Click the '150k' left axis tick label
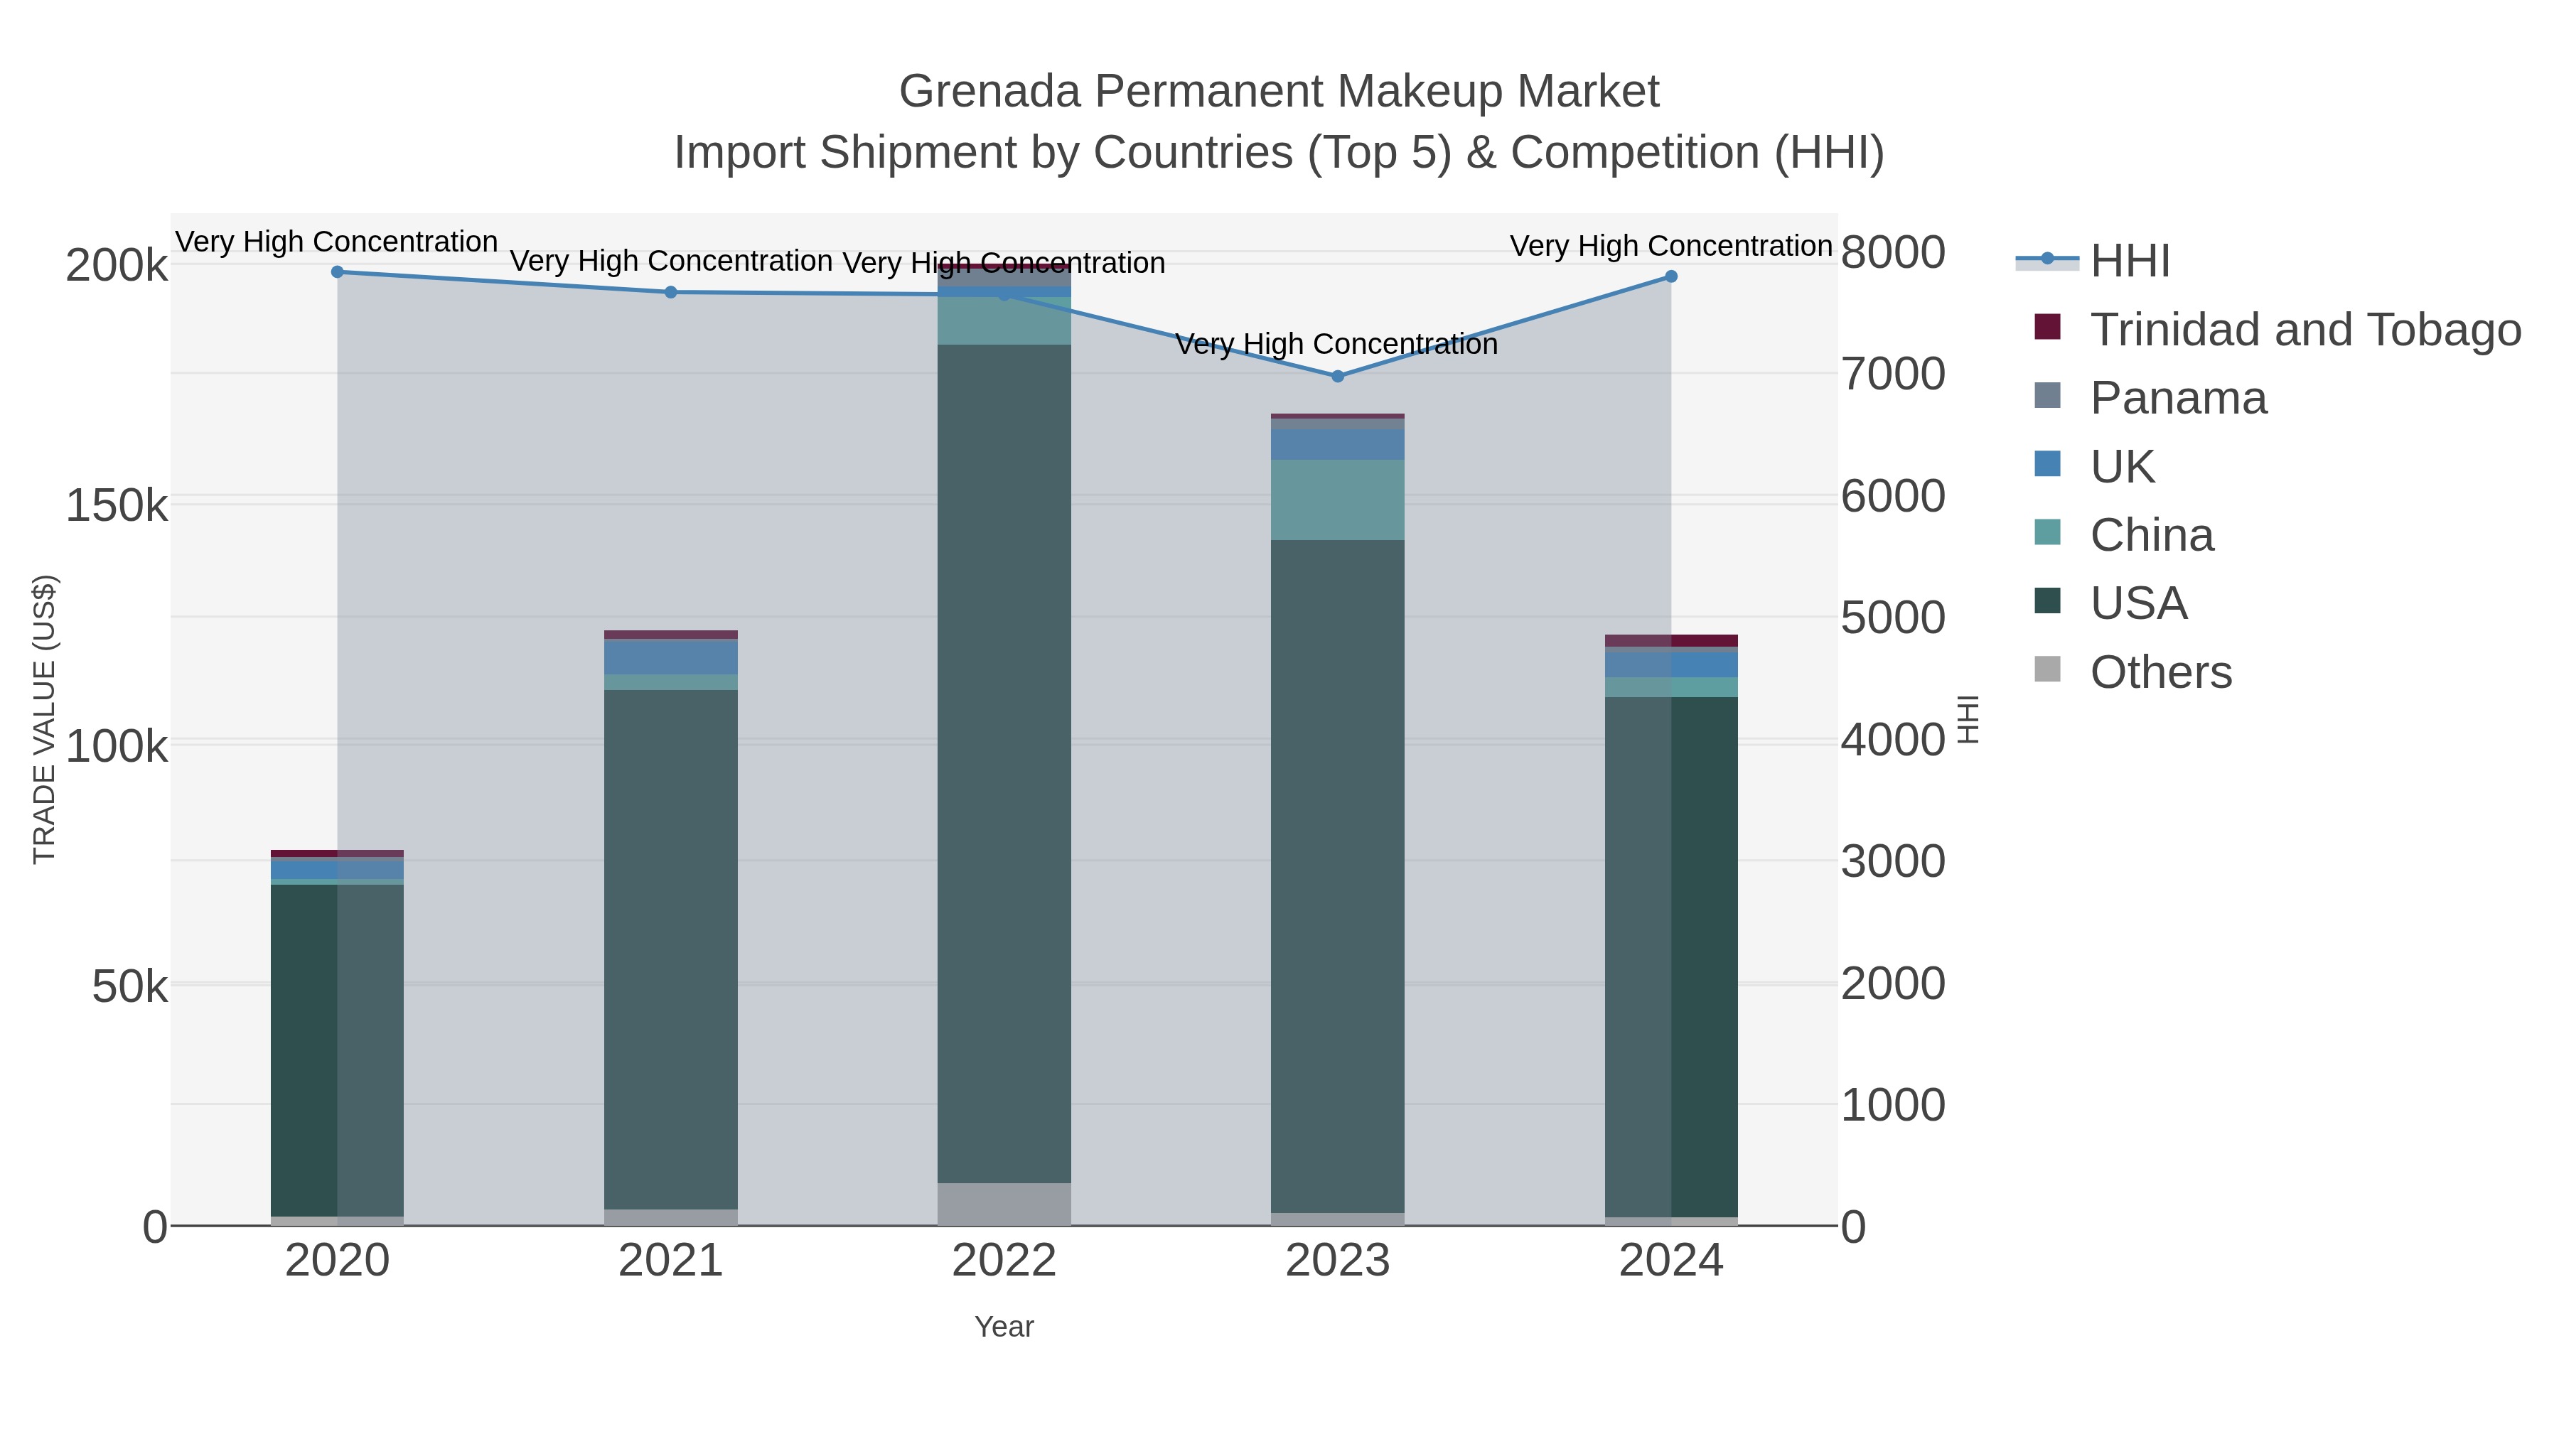The image size is (2559, 1439). pos(117,505)
